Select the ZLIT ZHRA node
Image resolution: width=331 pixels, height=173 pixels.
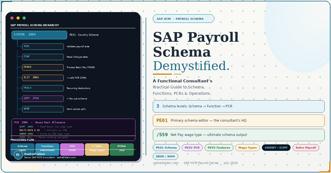pos(43,78)
